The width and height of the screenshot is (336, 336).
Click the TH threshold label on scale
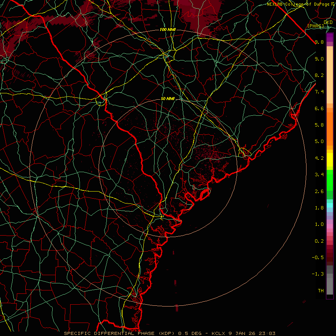[321, 291]
